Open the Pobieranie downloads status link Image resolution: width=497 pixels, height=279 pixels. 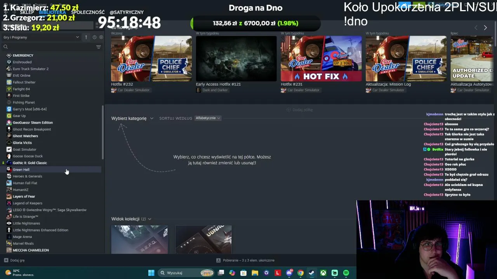pos(245,260)
